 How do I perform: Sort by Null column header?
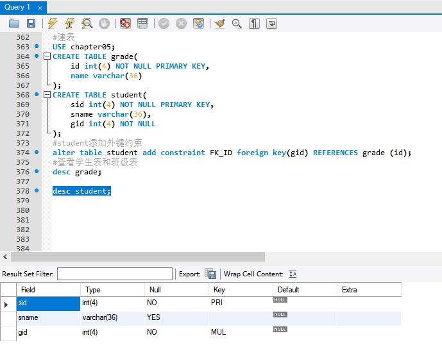(x=177, y=290)
